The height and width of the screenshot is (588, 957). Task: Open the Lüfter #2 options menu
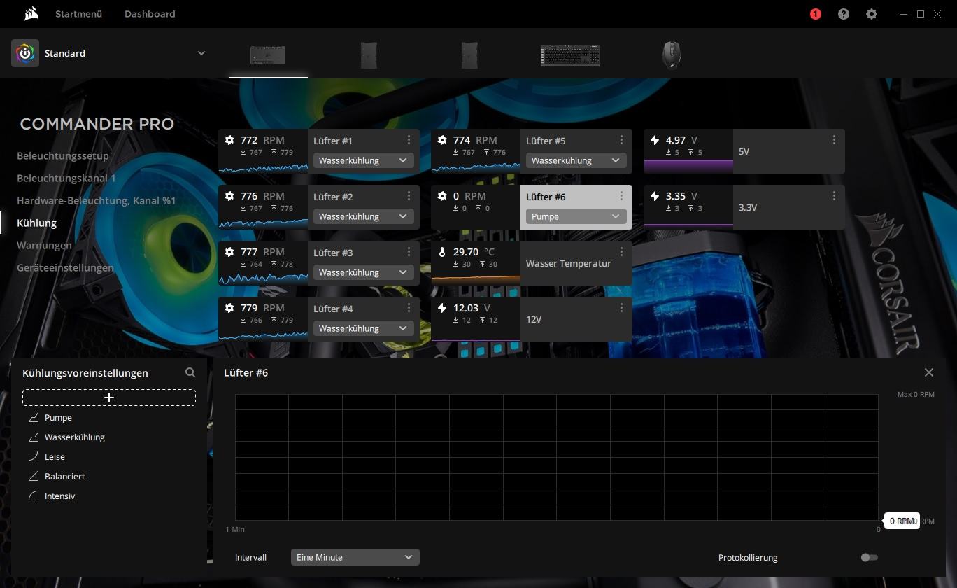(409, 196)
